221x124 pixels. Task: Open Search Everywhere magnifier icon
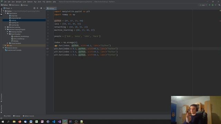pyautogui.click(x=219, y=5)
